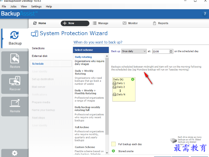Click the Stored onsite legend icon
Screen dimensions: 209x157
(113, 151)
